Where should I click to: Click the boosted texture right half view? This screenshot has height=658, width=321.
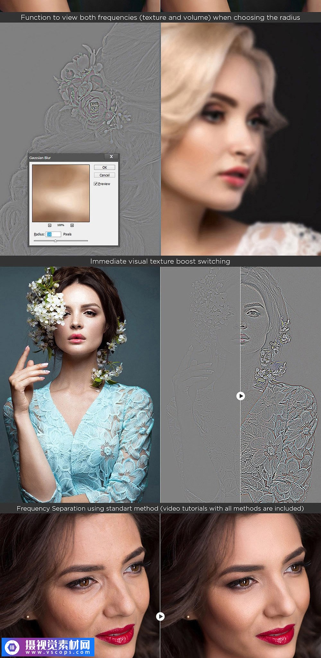tap(280, 384)
